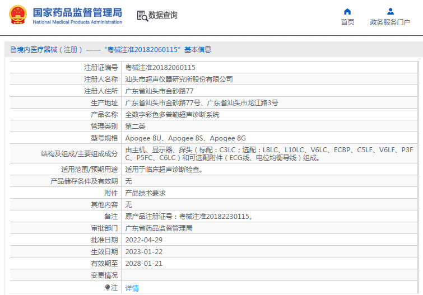The height and width of the screenshot is (295, 423).
Task: Click 产品技术要求 attachment value
Action: point(146,193)
